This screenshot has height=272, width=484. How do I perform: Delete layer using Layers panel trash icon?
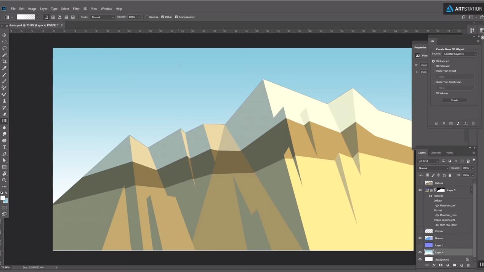(468, 265)
